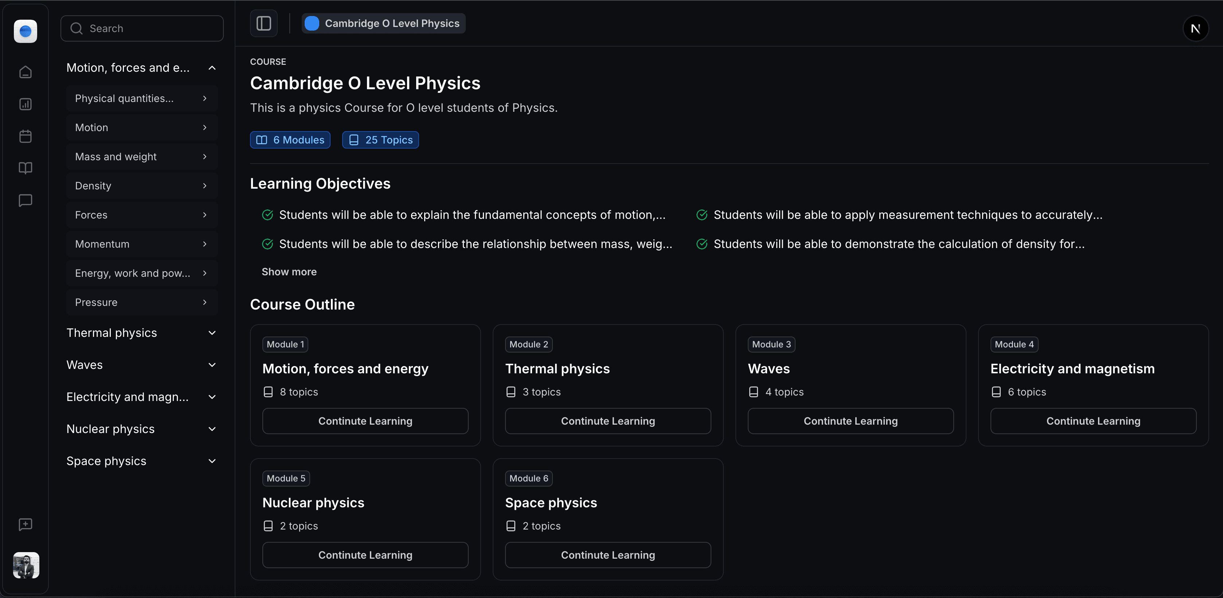This screenshot has width=1223, height=598.
Task: Open the Density topic in the sidebar
Action: (x=141, y=186)
